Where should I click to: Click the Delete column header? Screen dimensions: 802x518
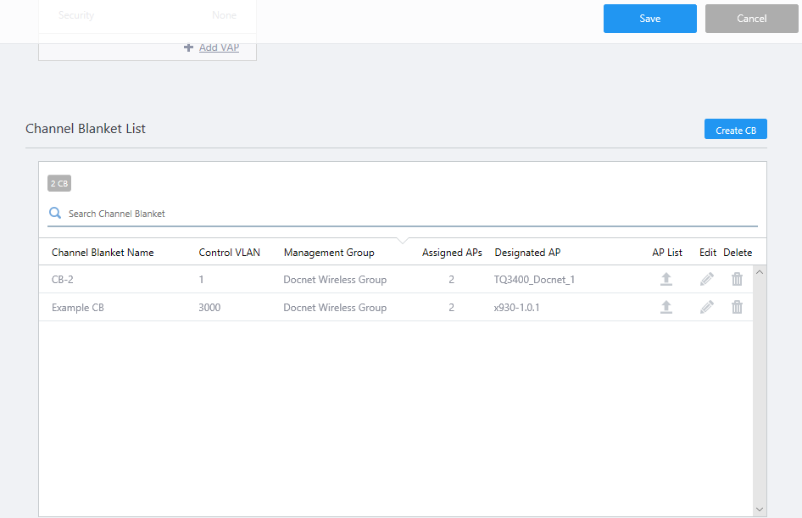(738, 253)
